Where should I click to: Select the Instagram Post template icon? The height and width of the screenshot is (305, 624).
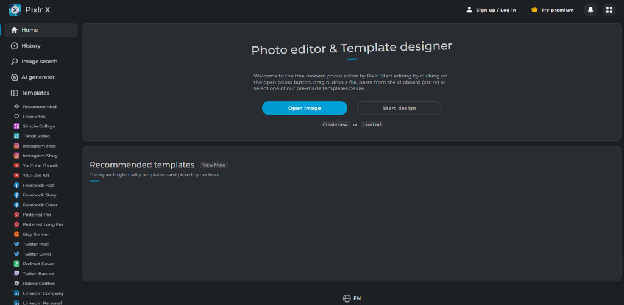pyautogui.click(x=16, y=146)
